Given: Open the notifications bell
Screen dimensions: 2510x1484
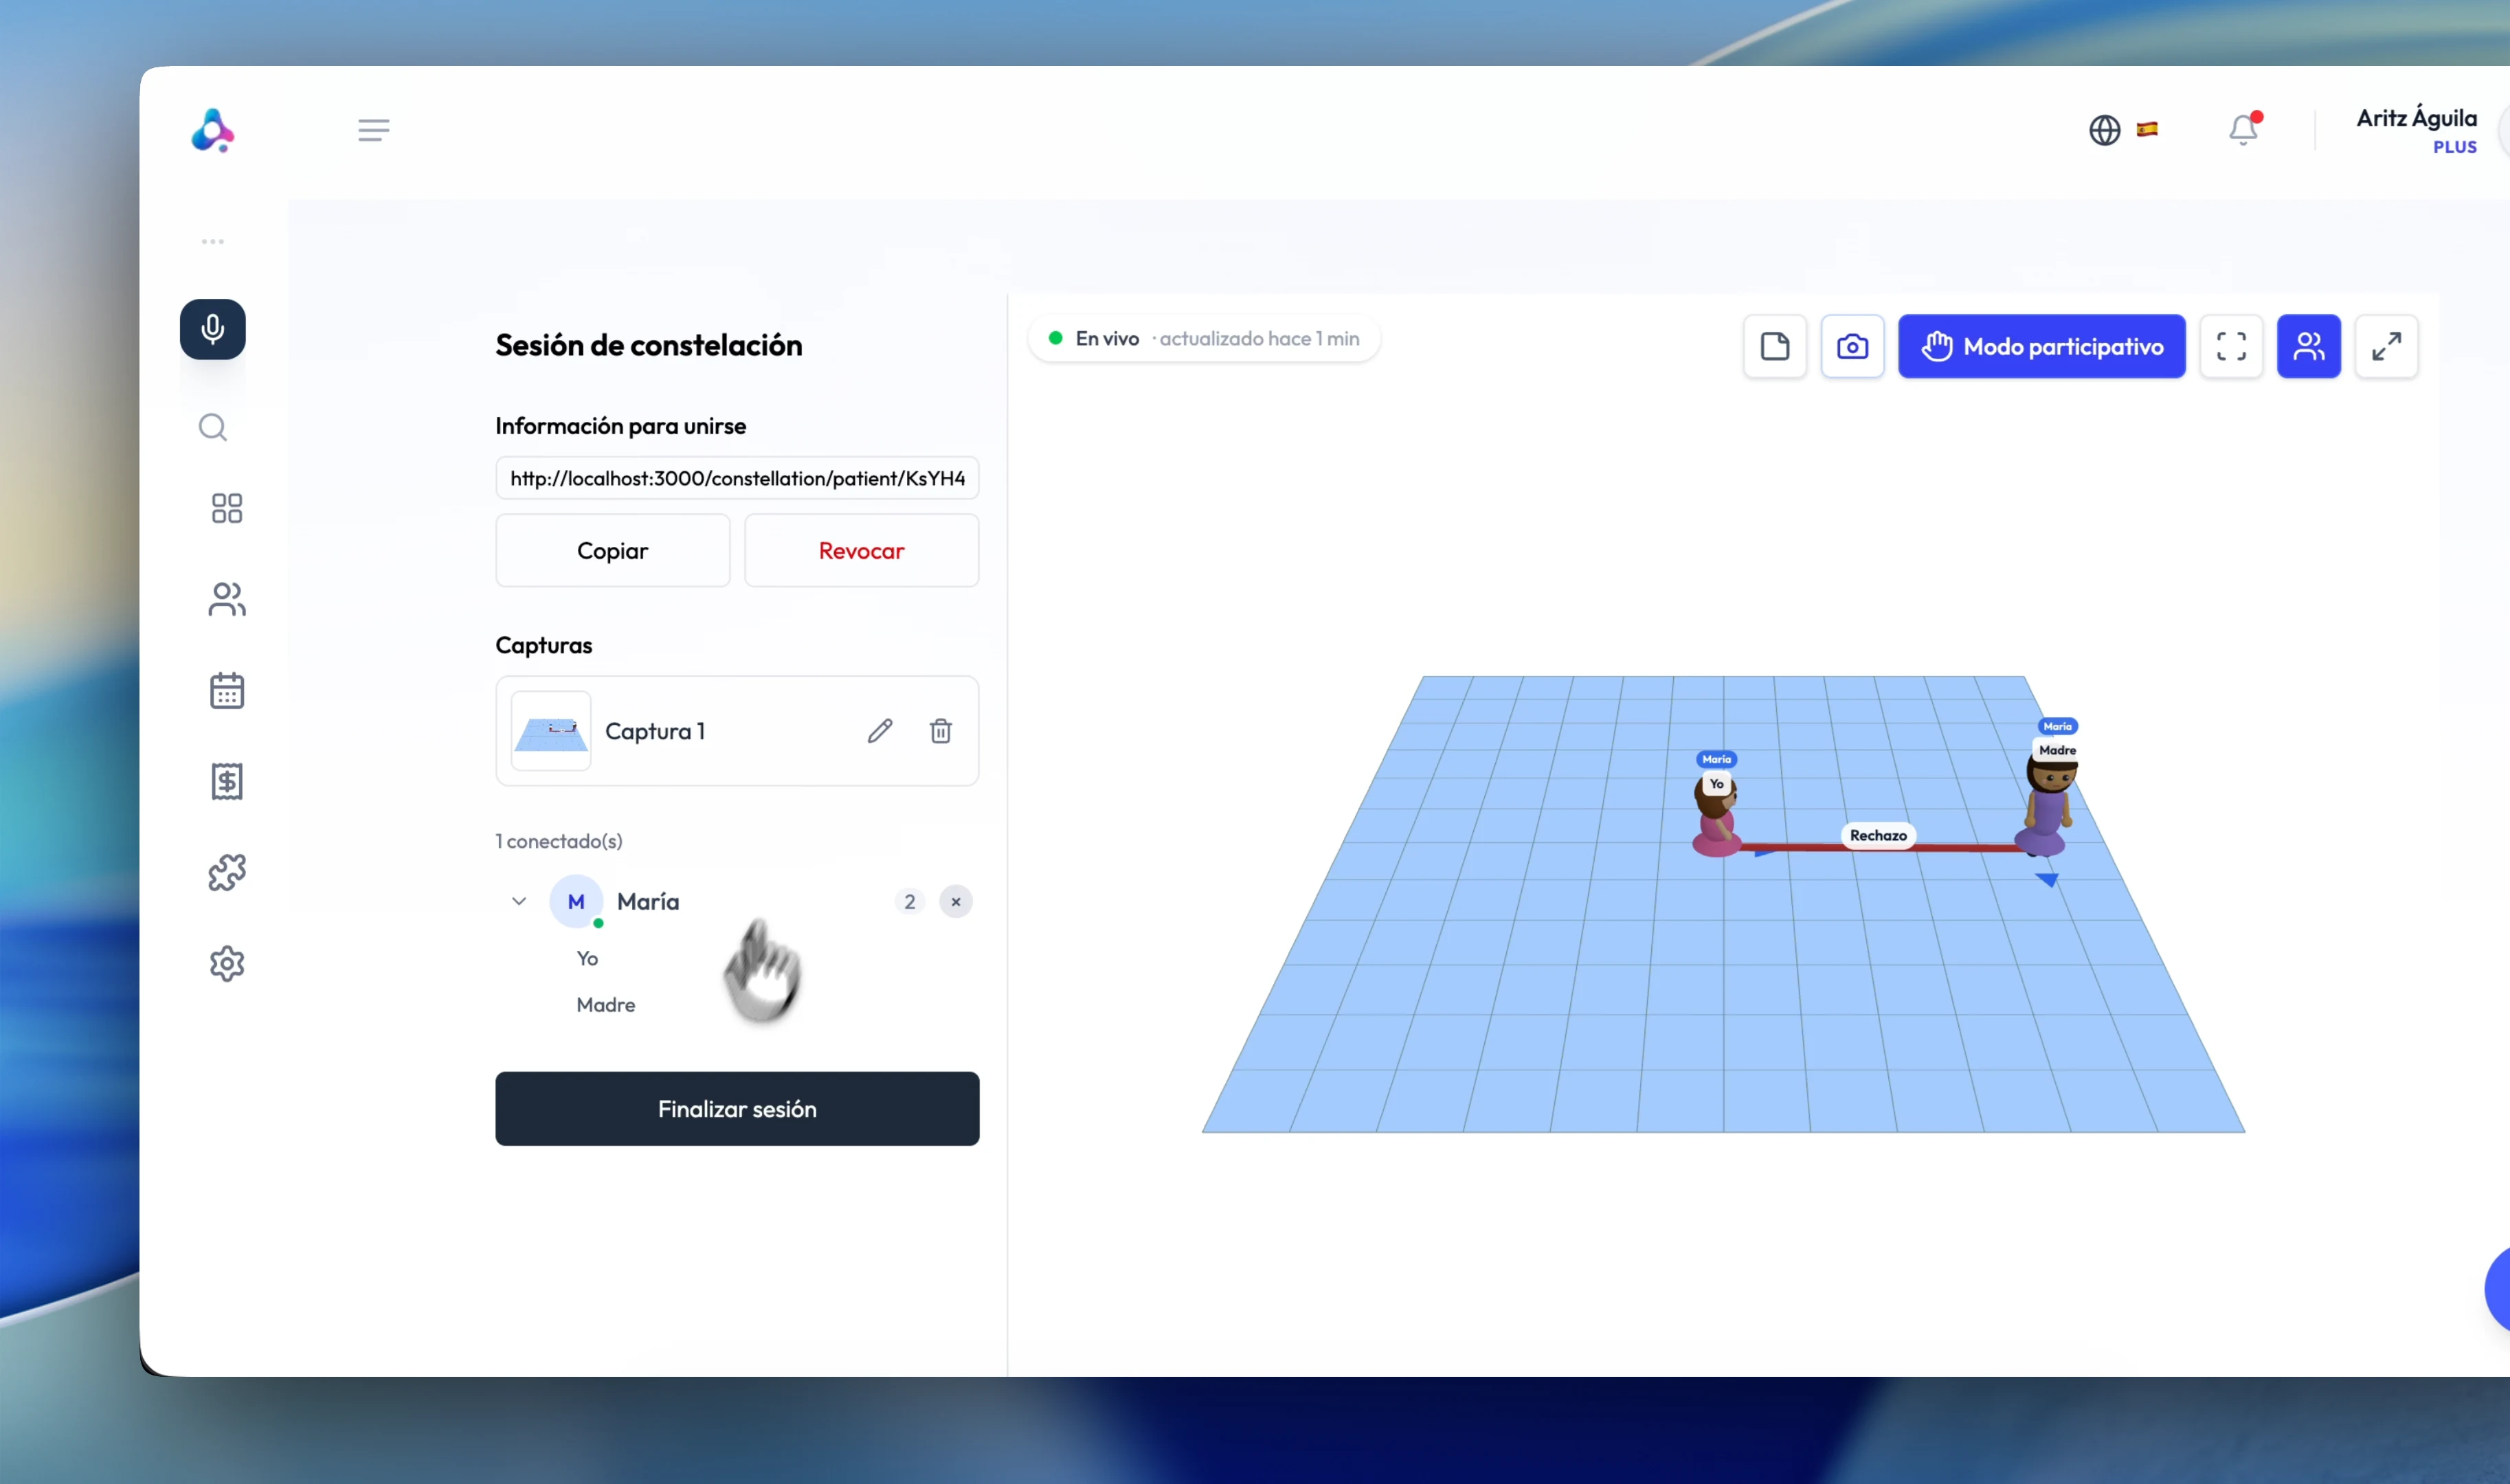Looking at the screenshot, I should coord(2243,129).
